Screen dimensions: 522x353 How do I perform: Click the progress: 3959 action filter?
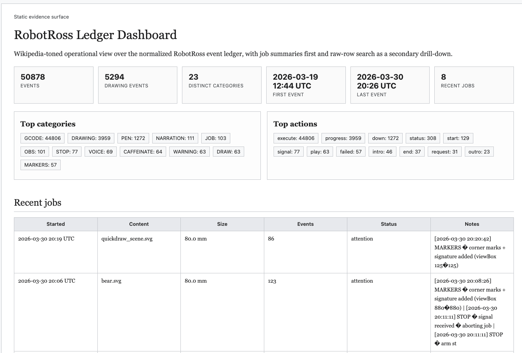(x=343, y=138)
